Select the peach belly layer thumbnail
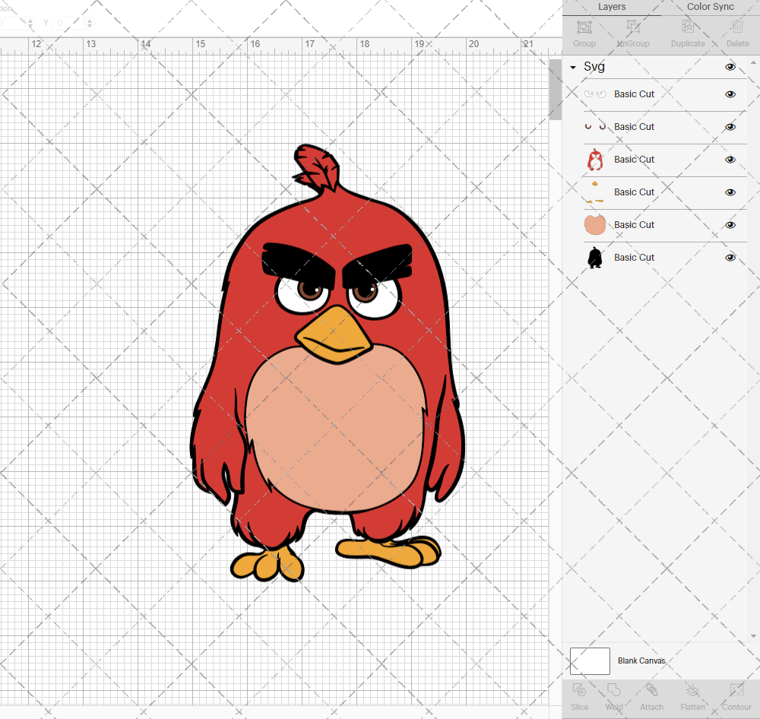Screen dimensions: 760x719 595,225
